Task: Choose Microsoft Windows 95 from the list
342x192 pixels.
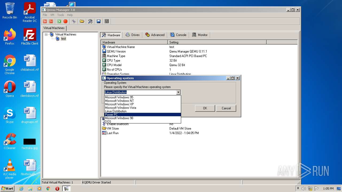Action: pos(142,97)
